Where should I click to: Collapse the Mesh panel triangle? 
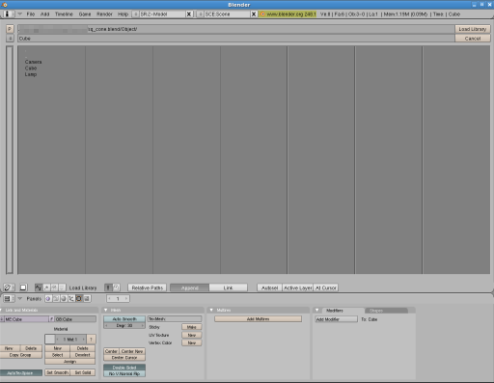tap(106, 310)
